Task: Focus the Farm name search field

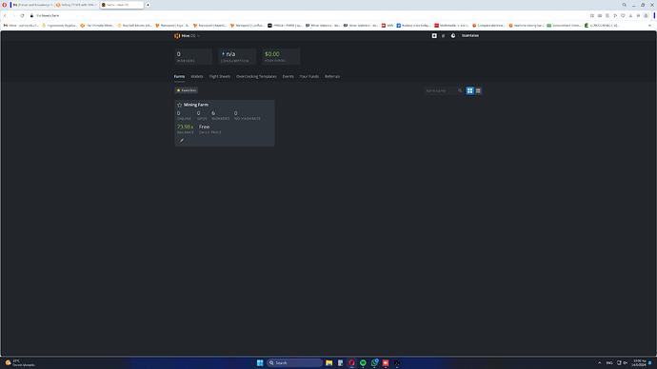Action: click(x=440, y=90)
